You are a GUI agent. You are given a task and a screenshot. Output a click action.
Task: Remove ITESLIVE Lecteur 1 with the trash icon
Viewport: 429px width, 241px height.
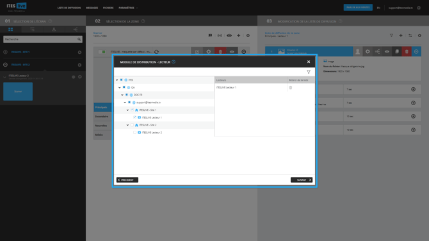(x=291, y=88)
